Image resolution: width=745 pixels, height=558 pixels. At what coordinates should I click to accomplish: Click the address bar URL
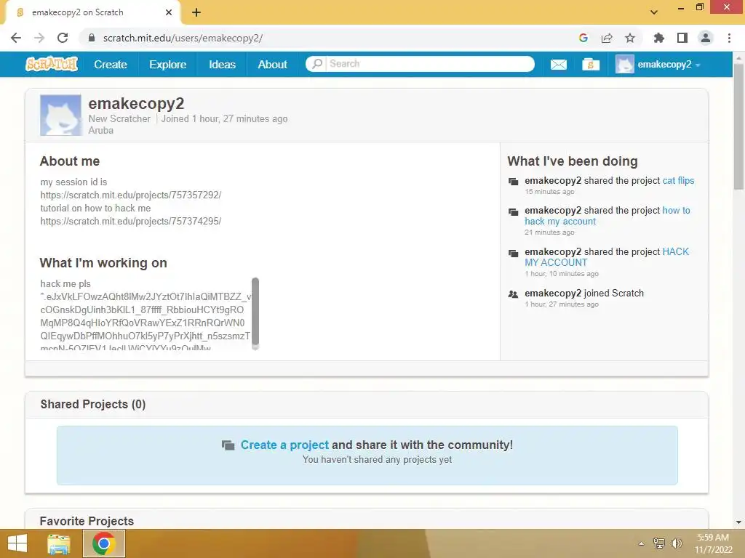pos(183,38)
